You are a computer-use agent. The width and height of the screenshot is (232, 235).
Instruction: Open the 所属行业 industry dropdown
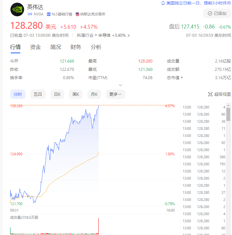(x=87, y=35)
